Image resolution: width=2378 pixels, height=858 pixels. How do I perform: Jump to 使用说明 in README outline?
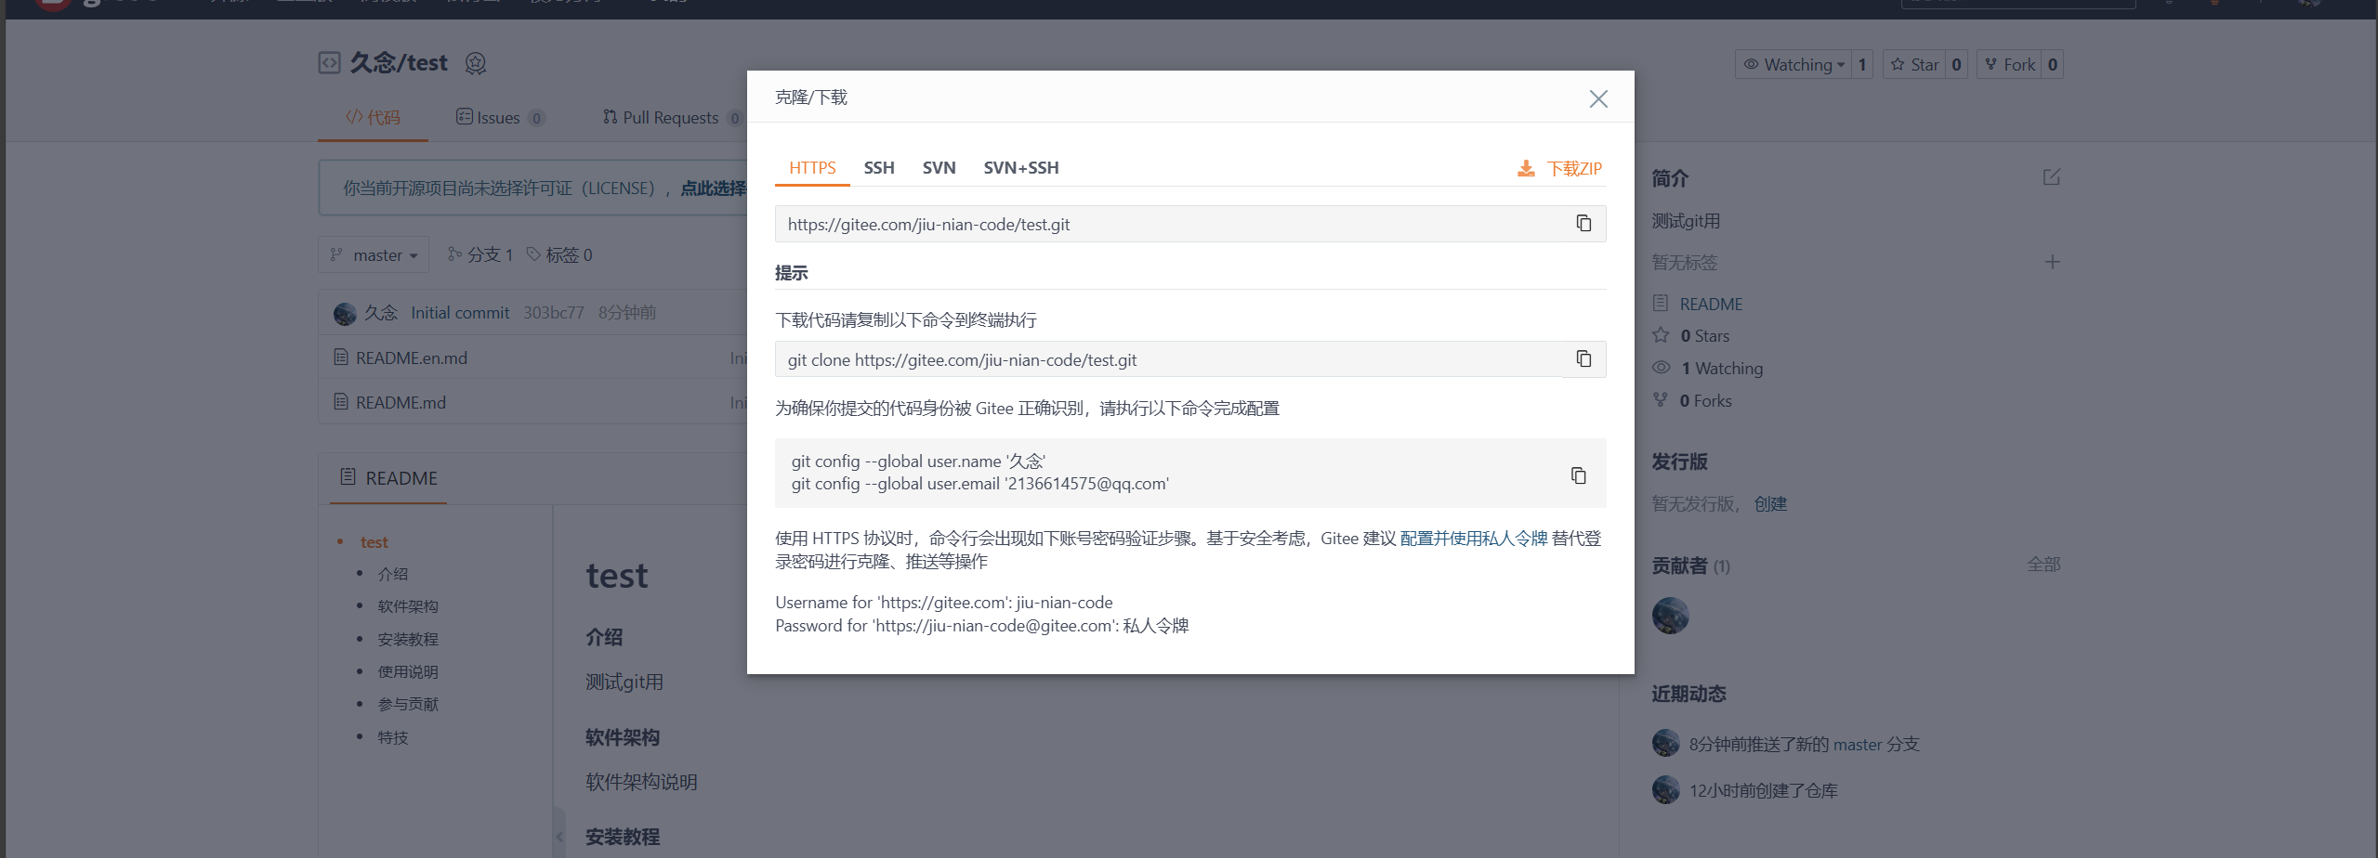tap(407, 671)
